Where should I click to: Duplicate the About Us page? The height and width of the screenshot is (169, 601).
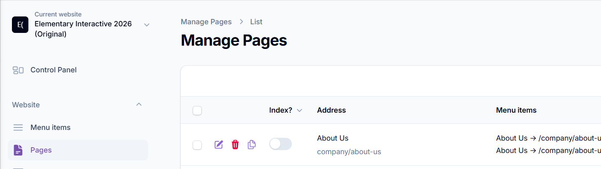pos(252,144)
